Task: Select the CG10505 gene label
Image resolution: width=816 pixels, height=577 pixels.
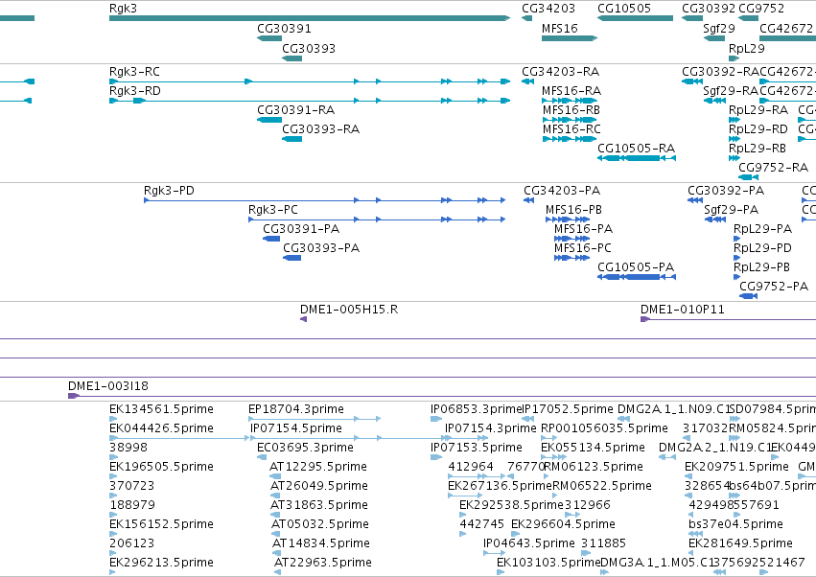Action: [624, 9]
